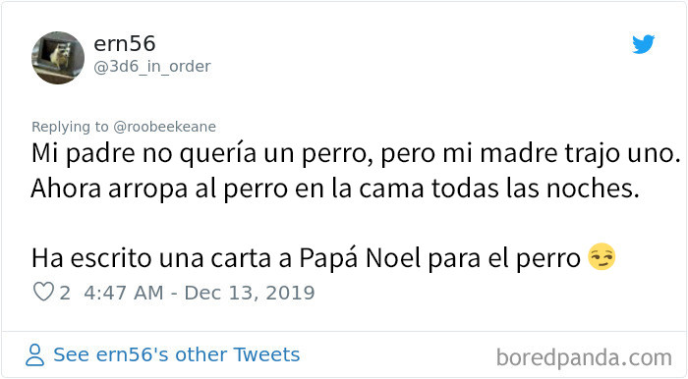Click the person icon beside See other Tweets

coord(34,354)
